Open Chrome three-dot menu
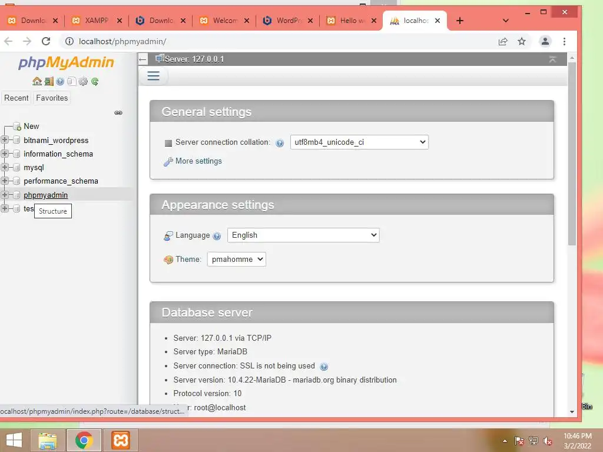 click(564, 41)
